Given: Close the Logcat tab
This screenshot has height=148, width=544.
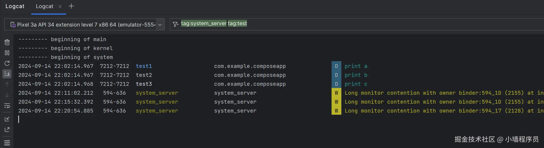Looking at the screenshot, I should (x=60, y=6).
